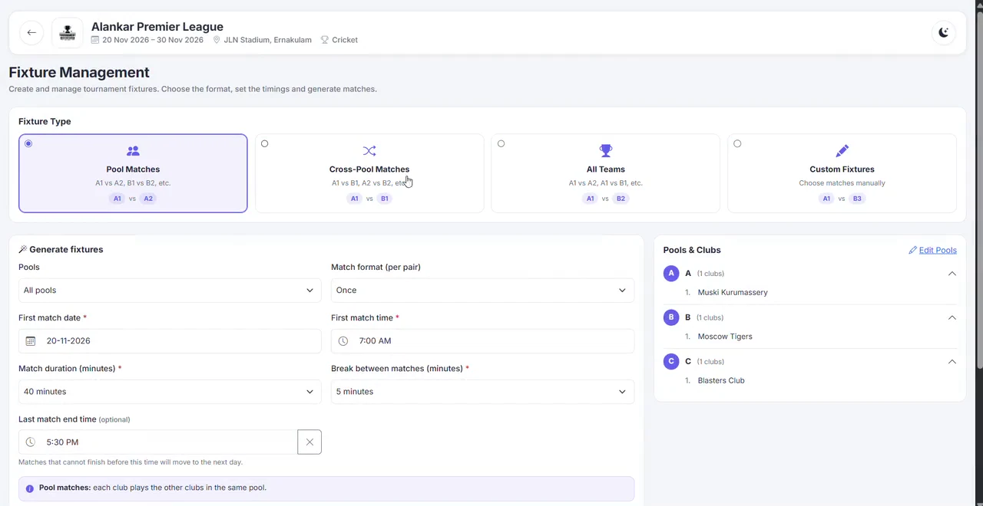Collapse pool A club list
The height and width of the screenshot is (506, 983).
[952, 274]
